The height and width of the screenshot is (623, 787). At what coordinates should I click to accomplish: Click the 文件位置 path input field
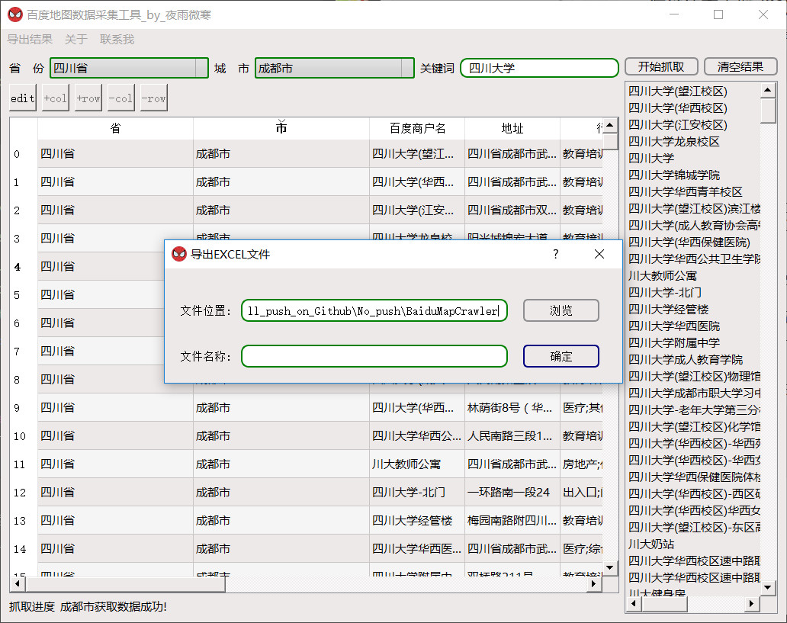tap(374, 311)
